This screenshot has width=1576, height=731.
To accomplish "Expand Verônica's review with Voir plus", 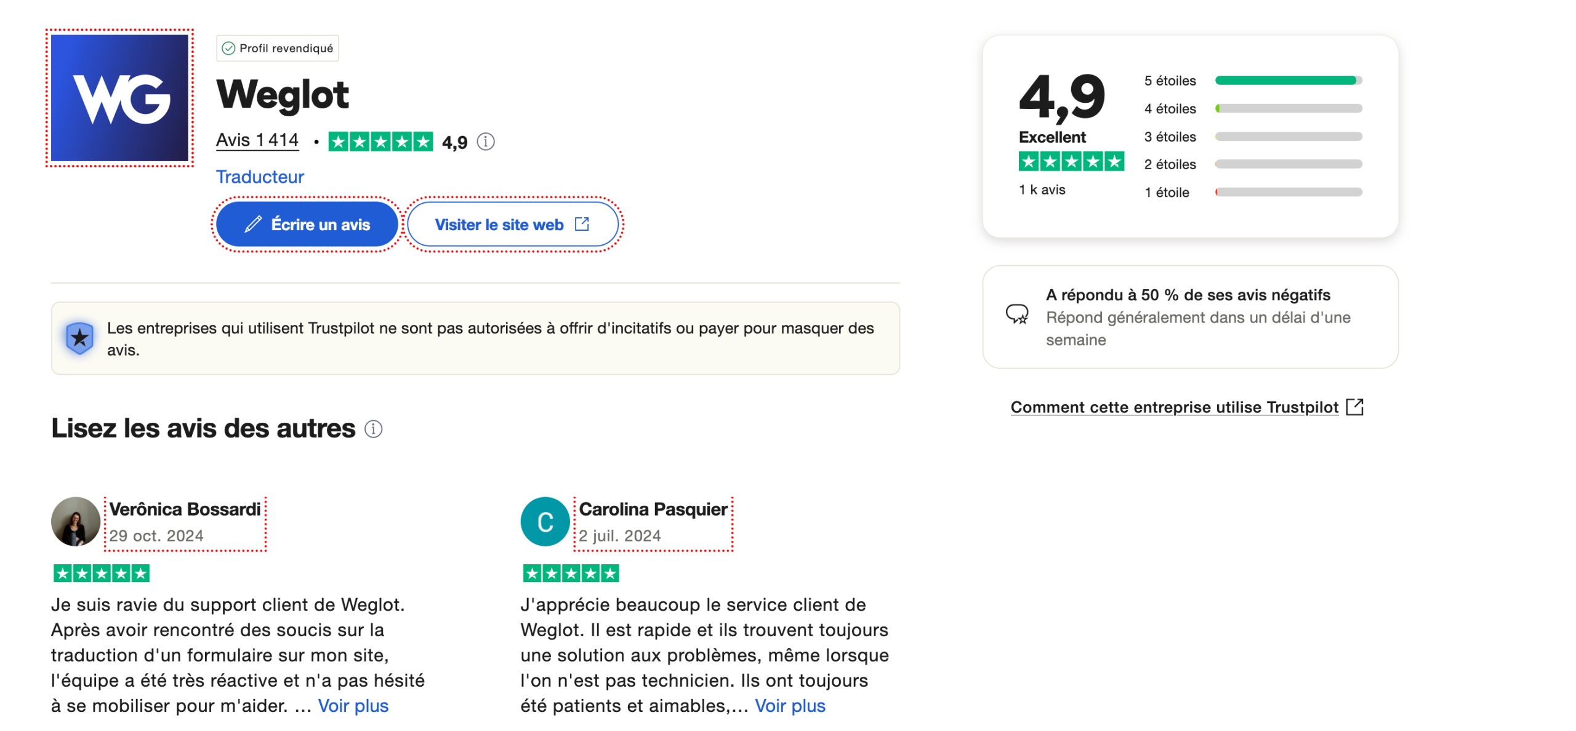I will tap(353, 706).
